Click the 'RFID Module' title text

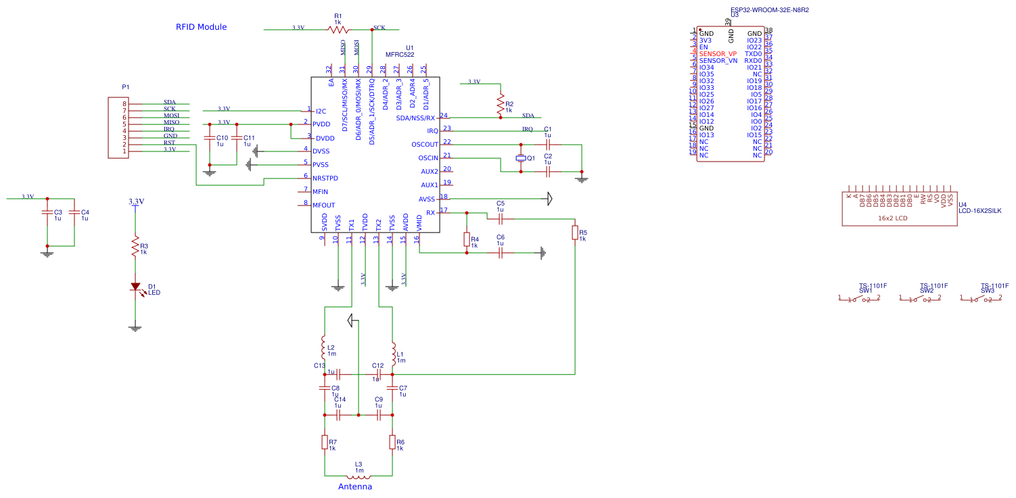pos(202,27)
